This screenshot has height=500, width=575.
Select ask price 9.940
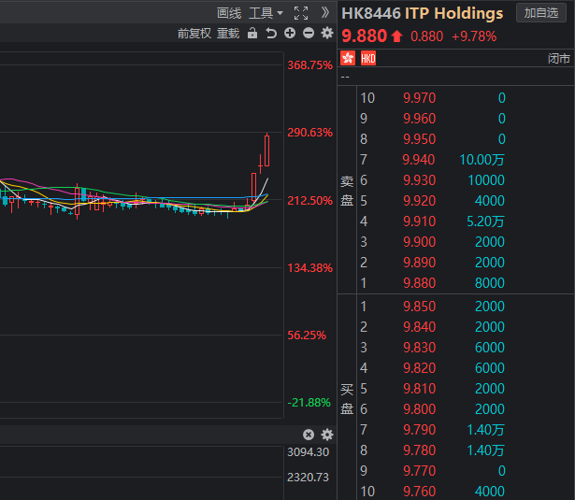419,160
